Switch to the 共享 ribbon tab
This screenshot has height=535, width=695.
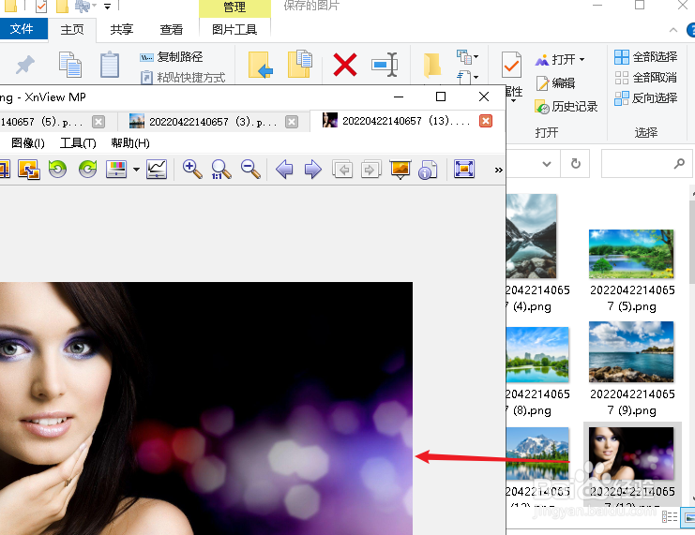point(121,30)
